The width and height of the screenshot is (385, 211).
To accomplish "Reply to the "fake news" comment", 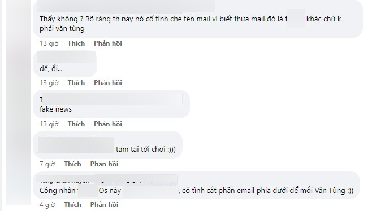I will point(108,124).
